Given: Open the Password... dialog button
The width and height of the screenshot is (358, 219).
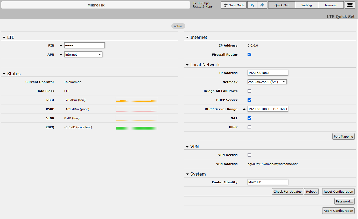Looking at the screenshot, I should 345,201.
